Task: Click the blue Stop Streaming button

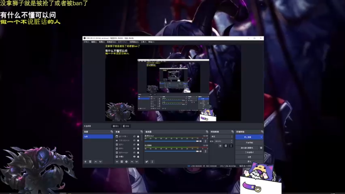Action: coord(248,137)
